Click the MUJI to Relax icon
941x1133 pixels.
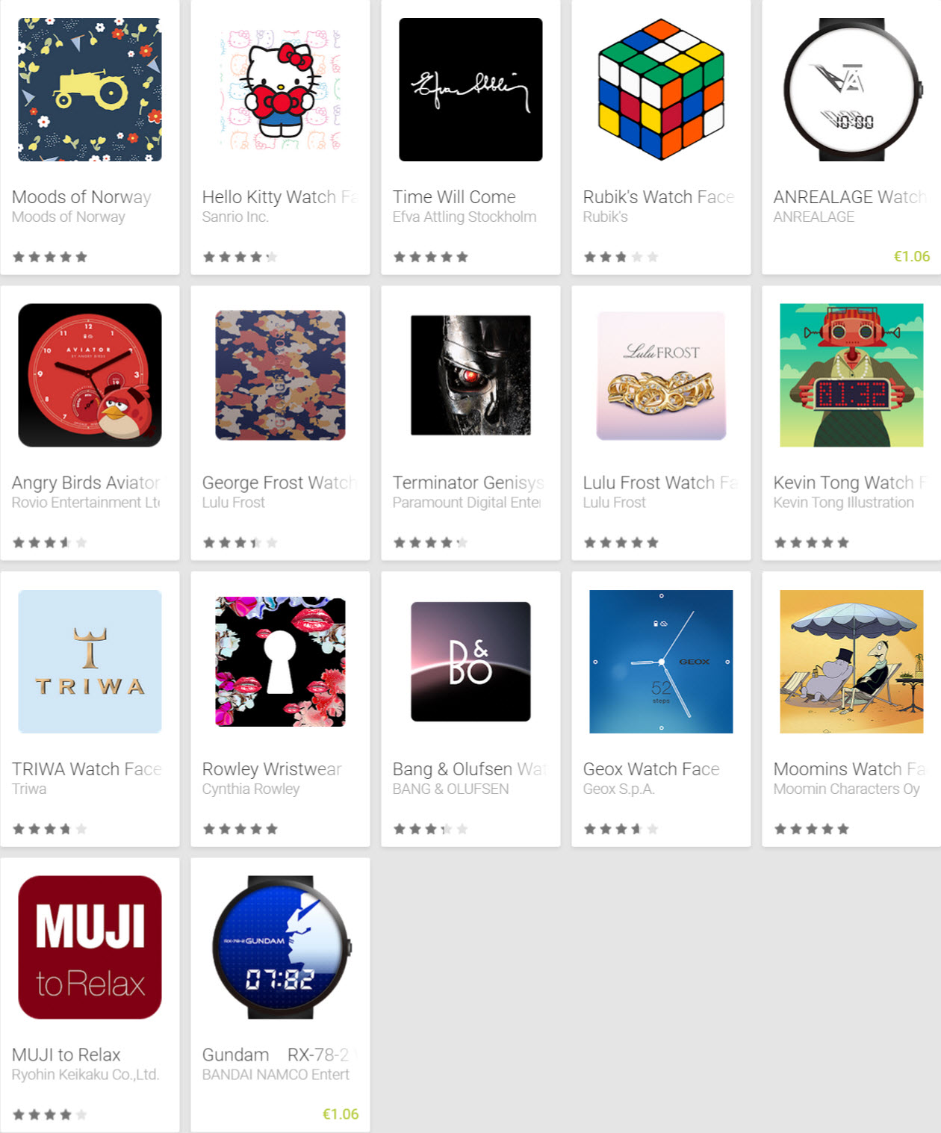(x=90, y=947)
